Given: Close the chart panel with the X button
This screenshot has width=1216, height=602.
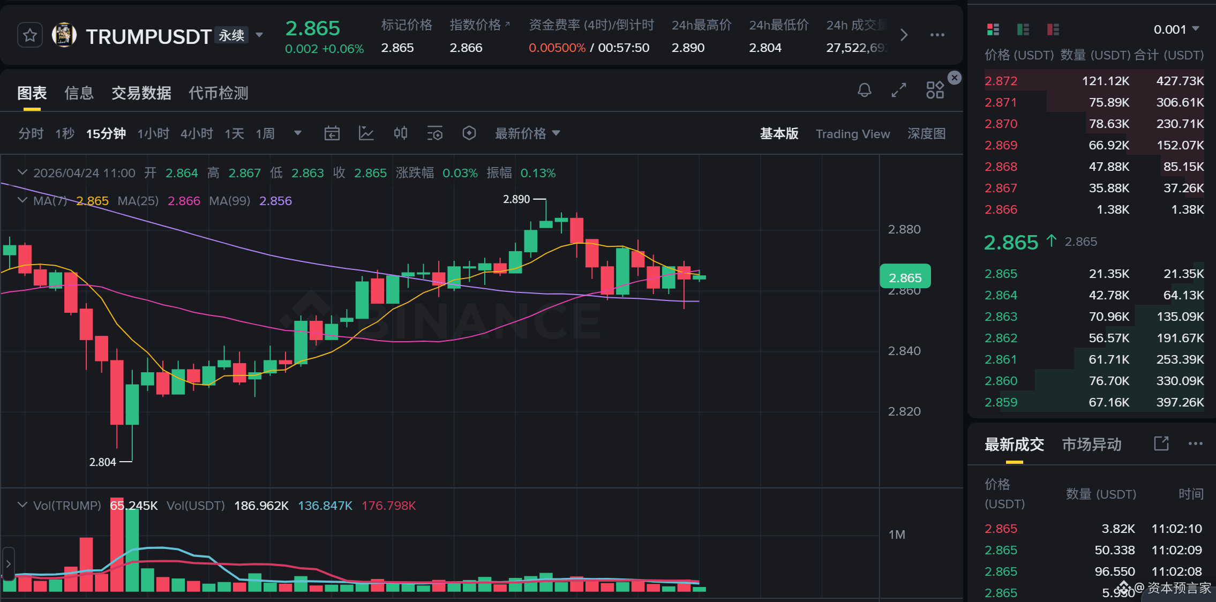Looking at the screenshot, I should pyautogui.click(x=954, y=78).
